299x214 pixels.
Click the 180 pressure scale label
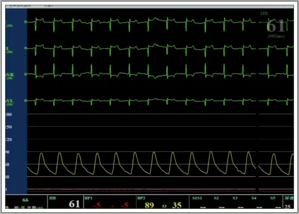tap(9, 114)
